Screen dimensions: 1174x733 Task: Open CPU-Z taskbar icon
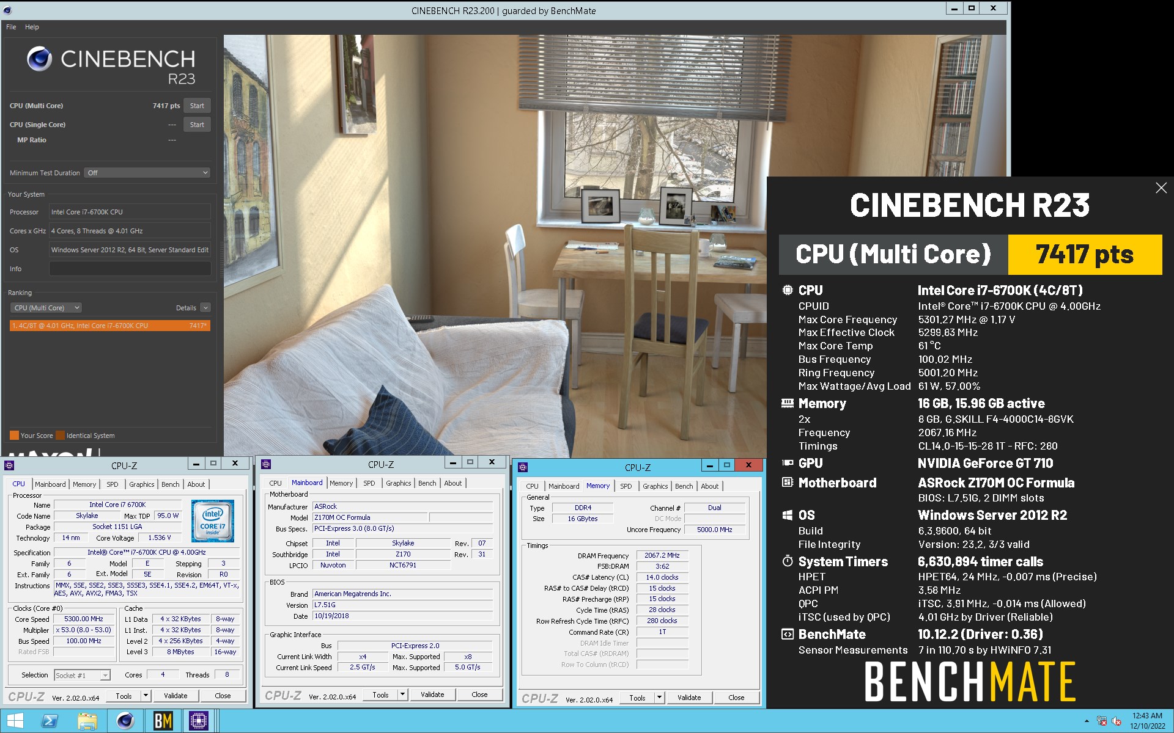199,721
